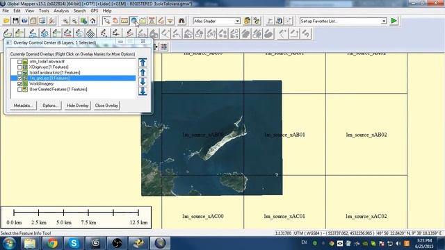
Task: Open the View menu
Action: click(x=29, y=11)
